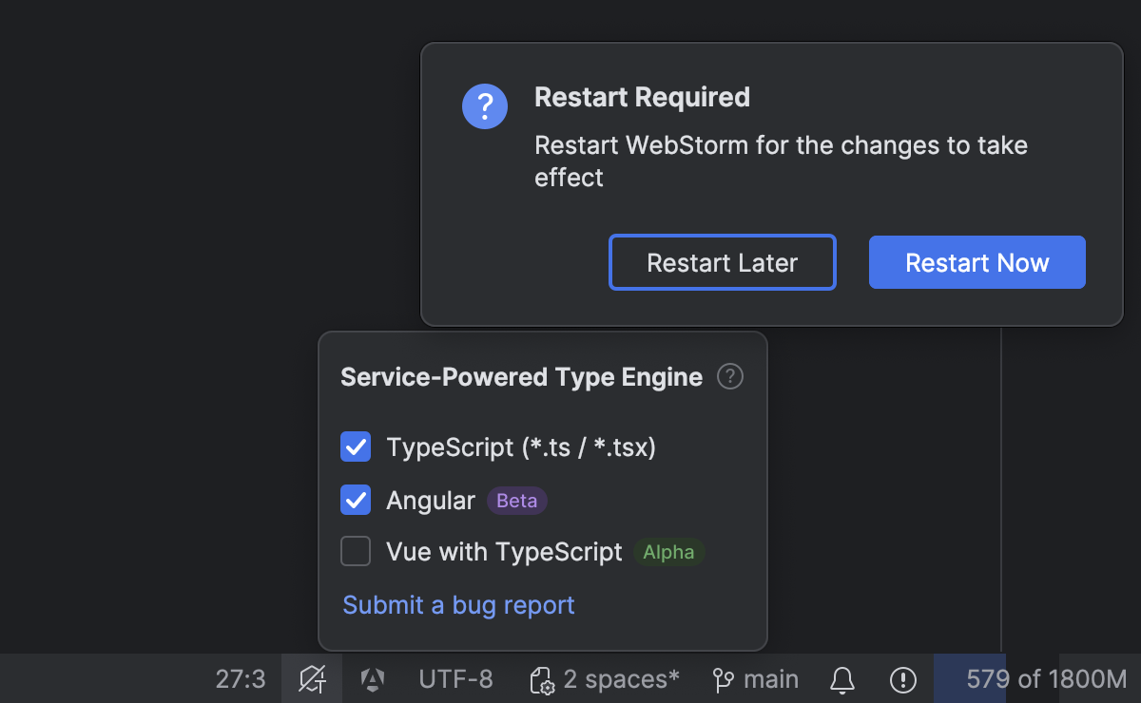Open the indent configuration gear icon
This screenshot has width=1141, height=703.
(x=542, y=678)
